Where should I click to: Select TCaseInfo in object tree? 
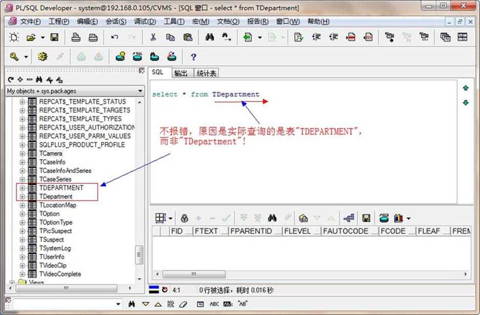coord(52,162)
